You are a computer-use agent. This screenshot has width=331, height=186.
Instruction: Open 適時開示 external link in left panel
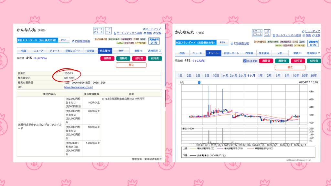click(x=155, y=51)
